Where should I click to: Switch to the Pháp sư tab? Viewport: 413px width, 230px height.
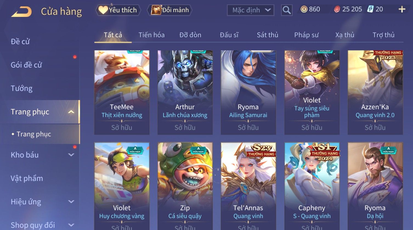(306, 35)
